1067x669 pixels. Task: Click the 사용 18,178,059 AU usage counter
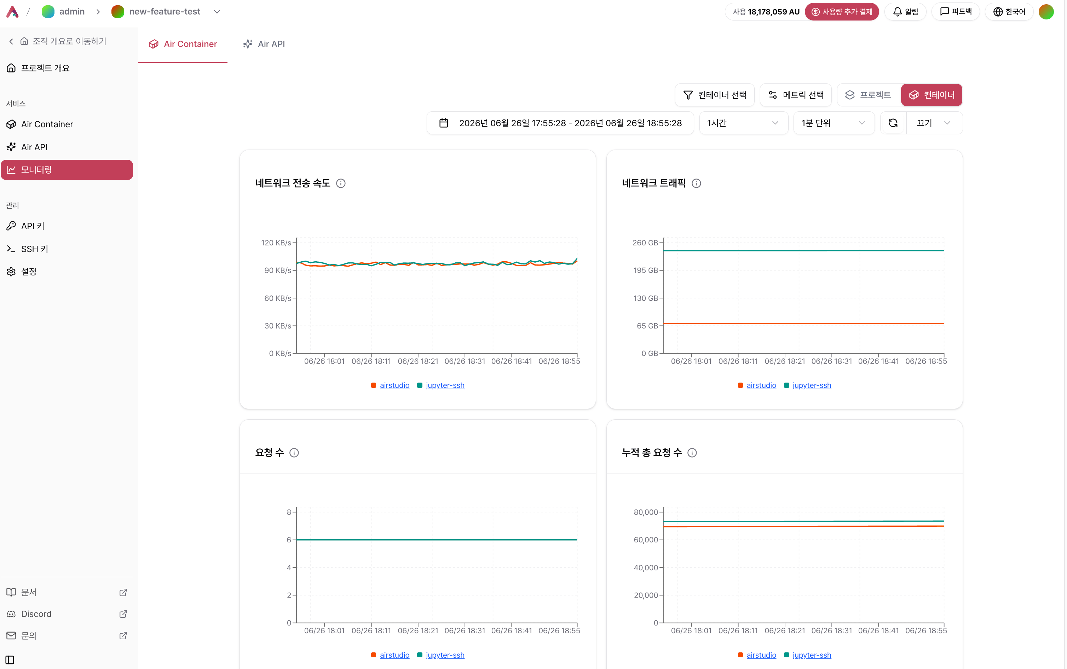pos(766,12)
